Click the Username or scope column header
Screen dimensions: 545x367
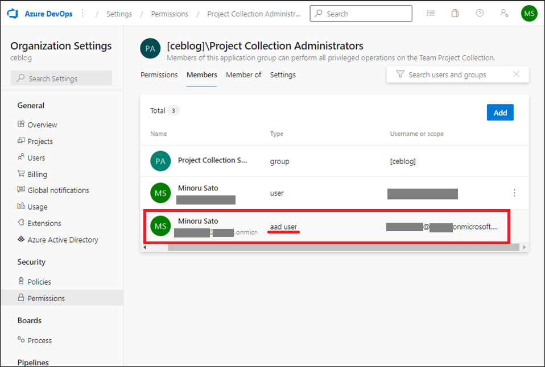coord(417,134)
